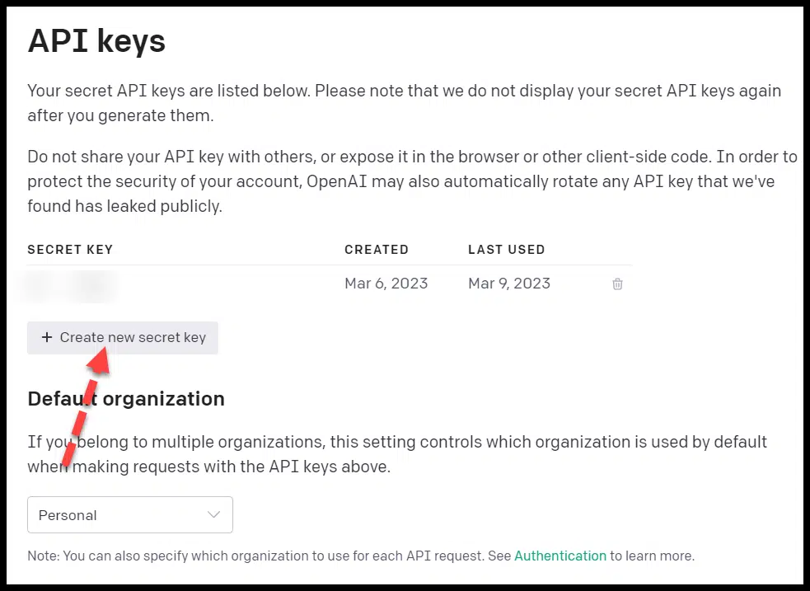Change the default organization from Personal
Image resolution: width=810 pixels, height=591 pixels.
tap(129, 514)
